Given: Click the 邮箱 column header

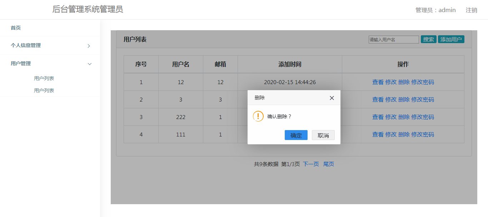Looking at the screenshot, I should [x=220, y=64].
